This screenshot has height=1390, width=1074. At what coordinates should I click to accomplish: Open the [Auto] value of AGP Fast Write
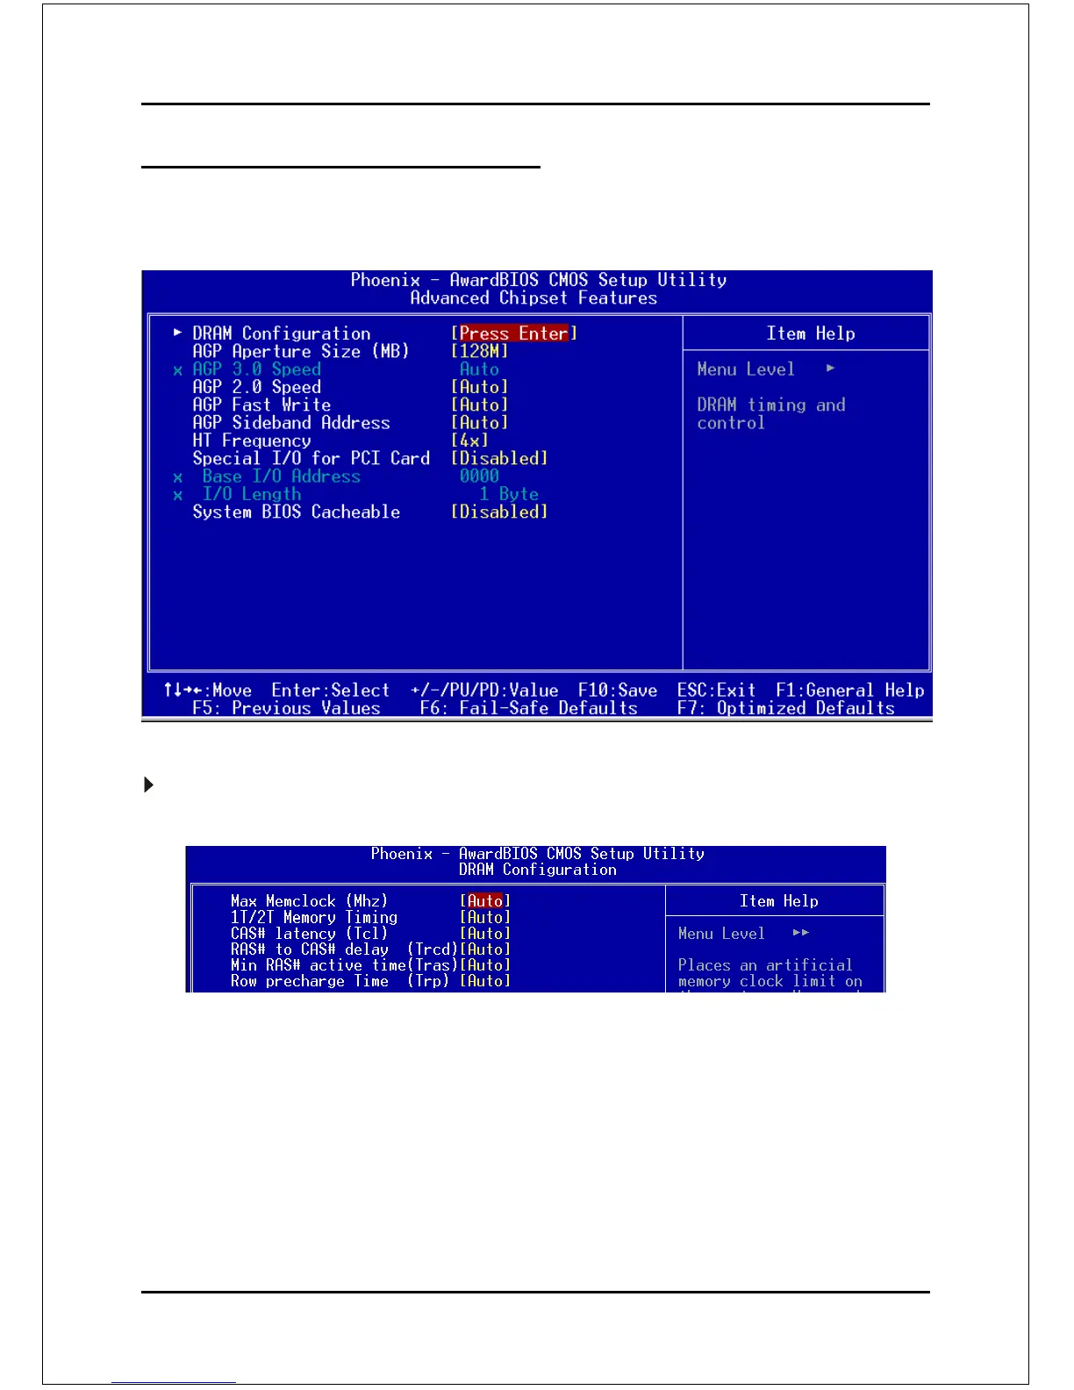[x=480, y=405]
